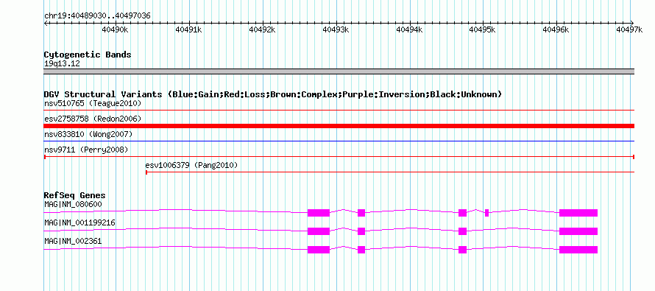This screenshot has height=291, width=655.
Task: Select the 40494k ruler tick label
Action: tap(409, 29)
